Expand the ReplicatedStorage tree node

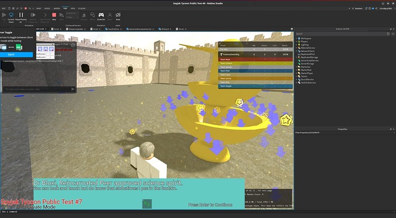click(297, 57)
